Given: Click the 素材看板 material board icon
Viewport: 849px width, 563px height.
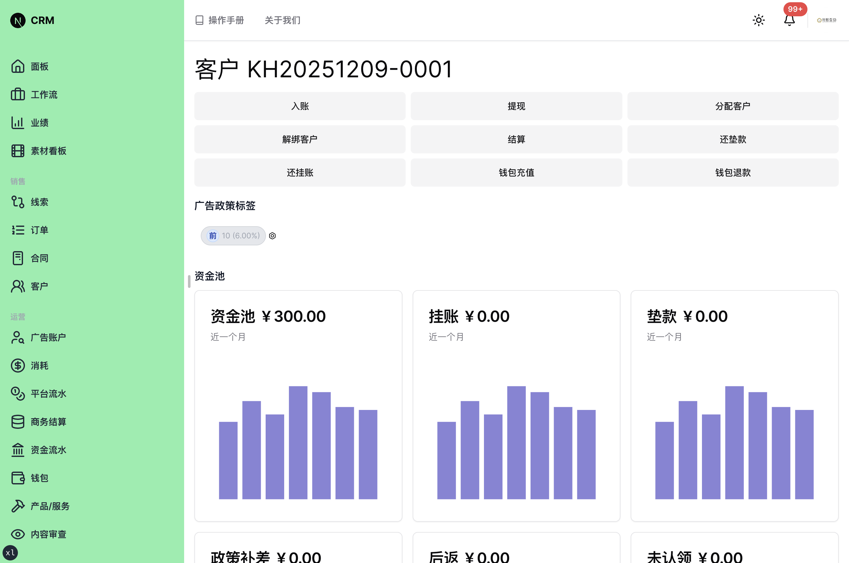Looking at the screenshot, I should (18, 151).
